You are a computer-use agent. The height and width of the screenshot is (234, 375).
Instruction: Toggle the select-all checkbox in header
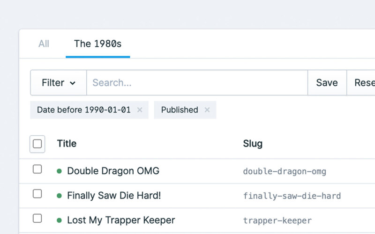point(37,144)
